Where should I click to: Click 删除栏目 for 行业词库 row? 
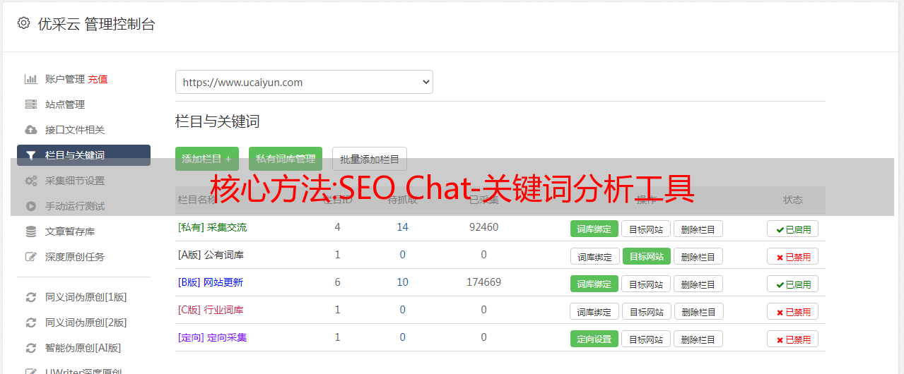coord(699,311)
